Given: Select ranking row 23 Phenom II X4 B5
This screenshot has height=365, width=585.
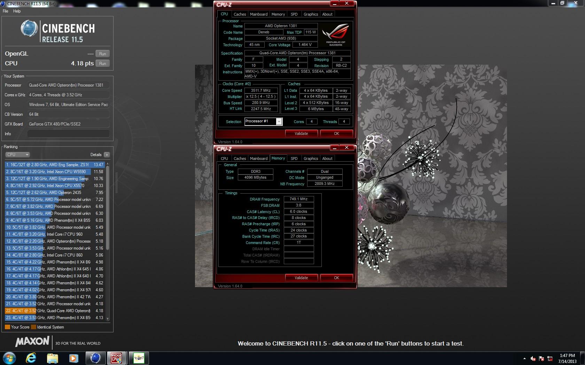Looking at the screenshot, I should pos(55,318).
